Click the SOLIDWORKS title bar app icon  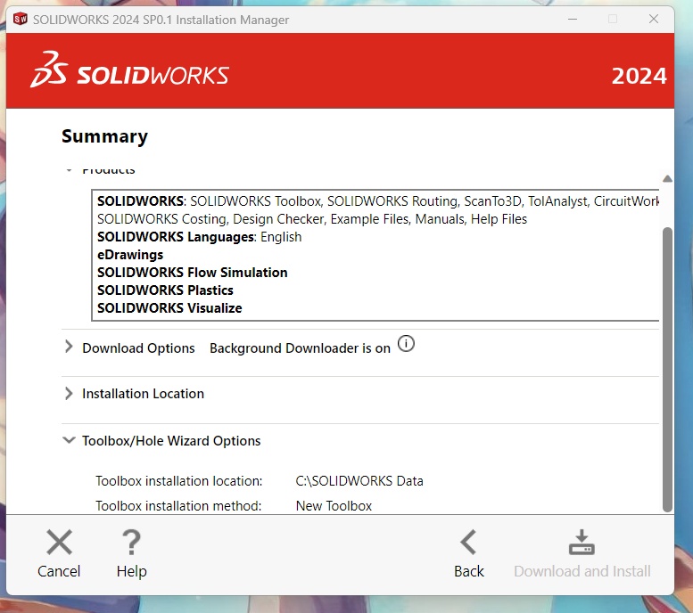[21, 19]
